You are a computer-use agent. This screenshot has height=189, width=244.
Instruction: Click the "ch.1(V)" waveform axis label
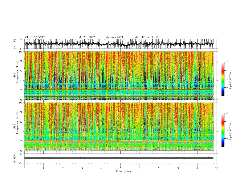point(15,44)
